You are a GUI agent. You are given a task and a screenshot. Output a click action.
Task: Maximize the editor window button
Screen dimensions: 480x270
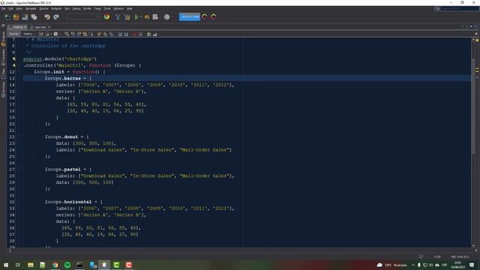click(x=475, y=26)
